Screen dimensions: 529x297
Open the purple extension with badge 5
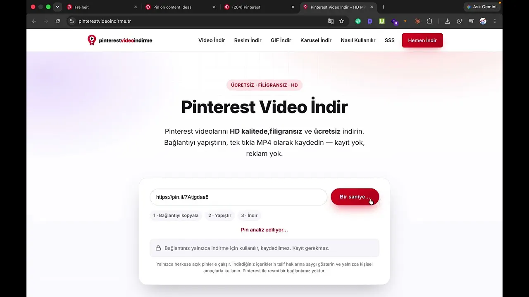tap(394, 21)
